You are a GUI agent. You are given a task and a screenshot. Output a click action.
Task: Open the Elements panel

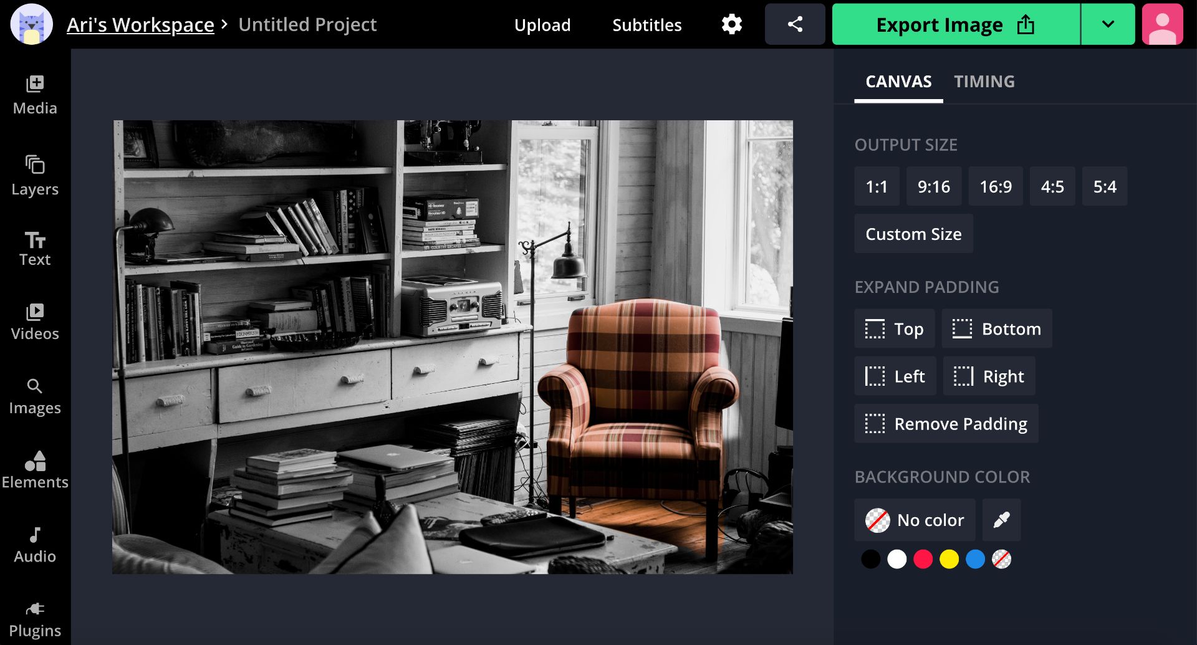(x=35, y=470)
